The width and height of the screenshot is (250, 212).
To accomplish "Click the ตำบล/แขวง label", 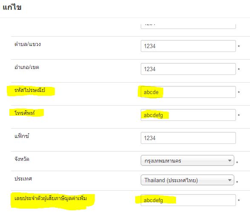I will (28, 44).
